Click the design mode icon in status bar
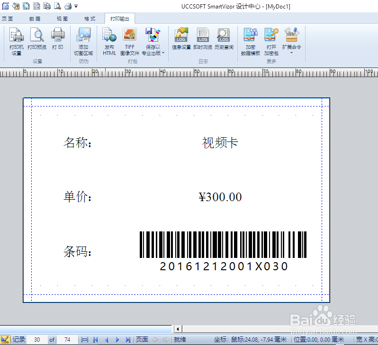The width and height of the screenshot is (378, 345). [5, 339]
